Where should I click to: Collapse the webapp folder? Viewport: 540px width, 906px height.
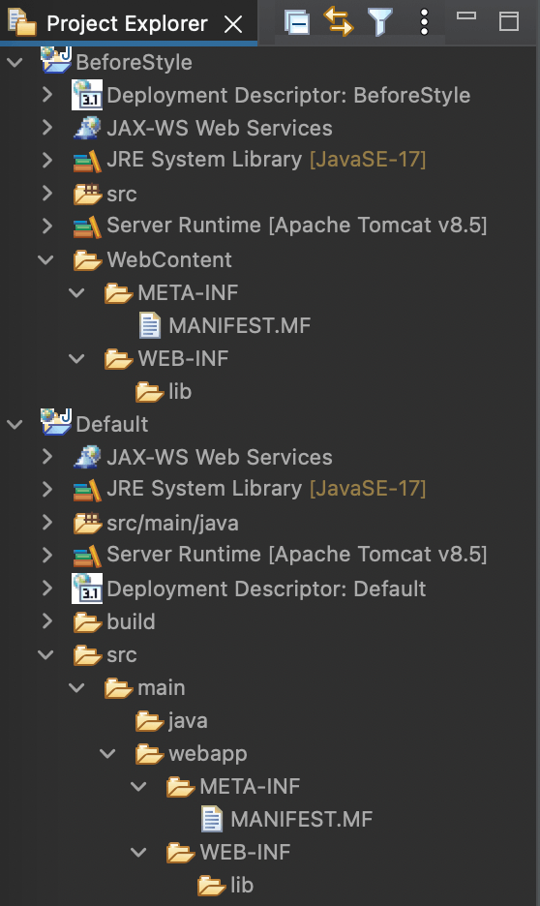coord(108,753)
